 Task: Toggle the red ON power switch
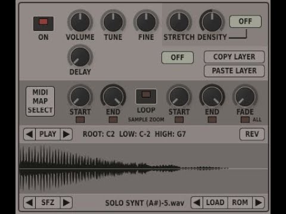click(x=43, y=24)
